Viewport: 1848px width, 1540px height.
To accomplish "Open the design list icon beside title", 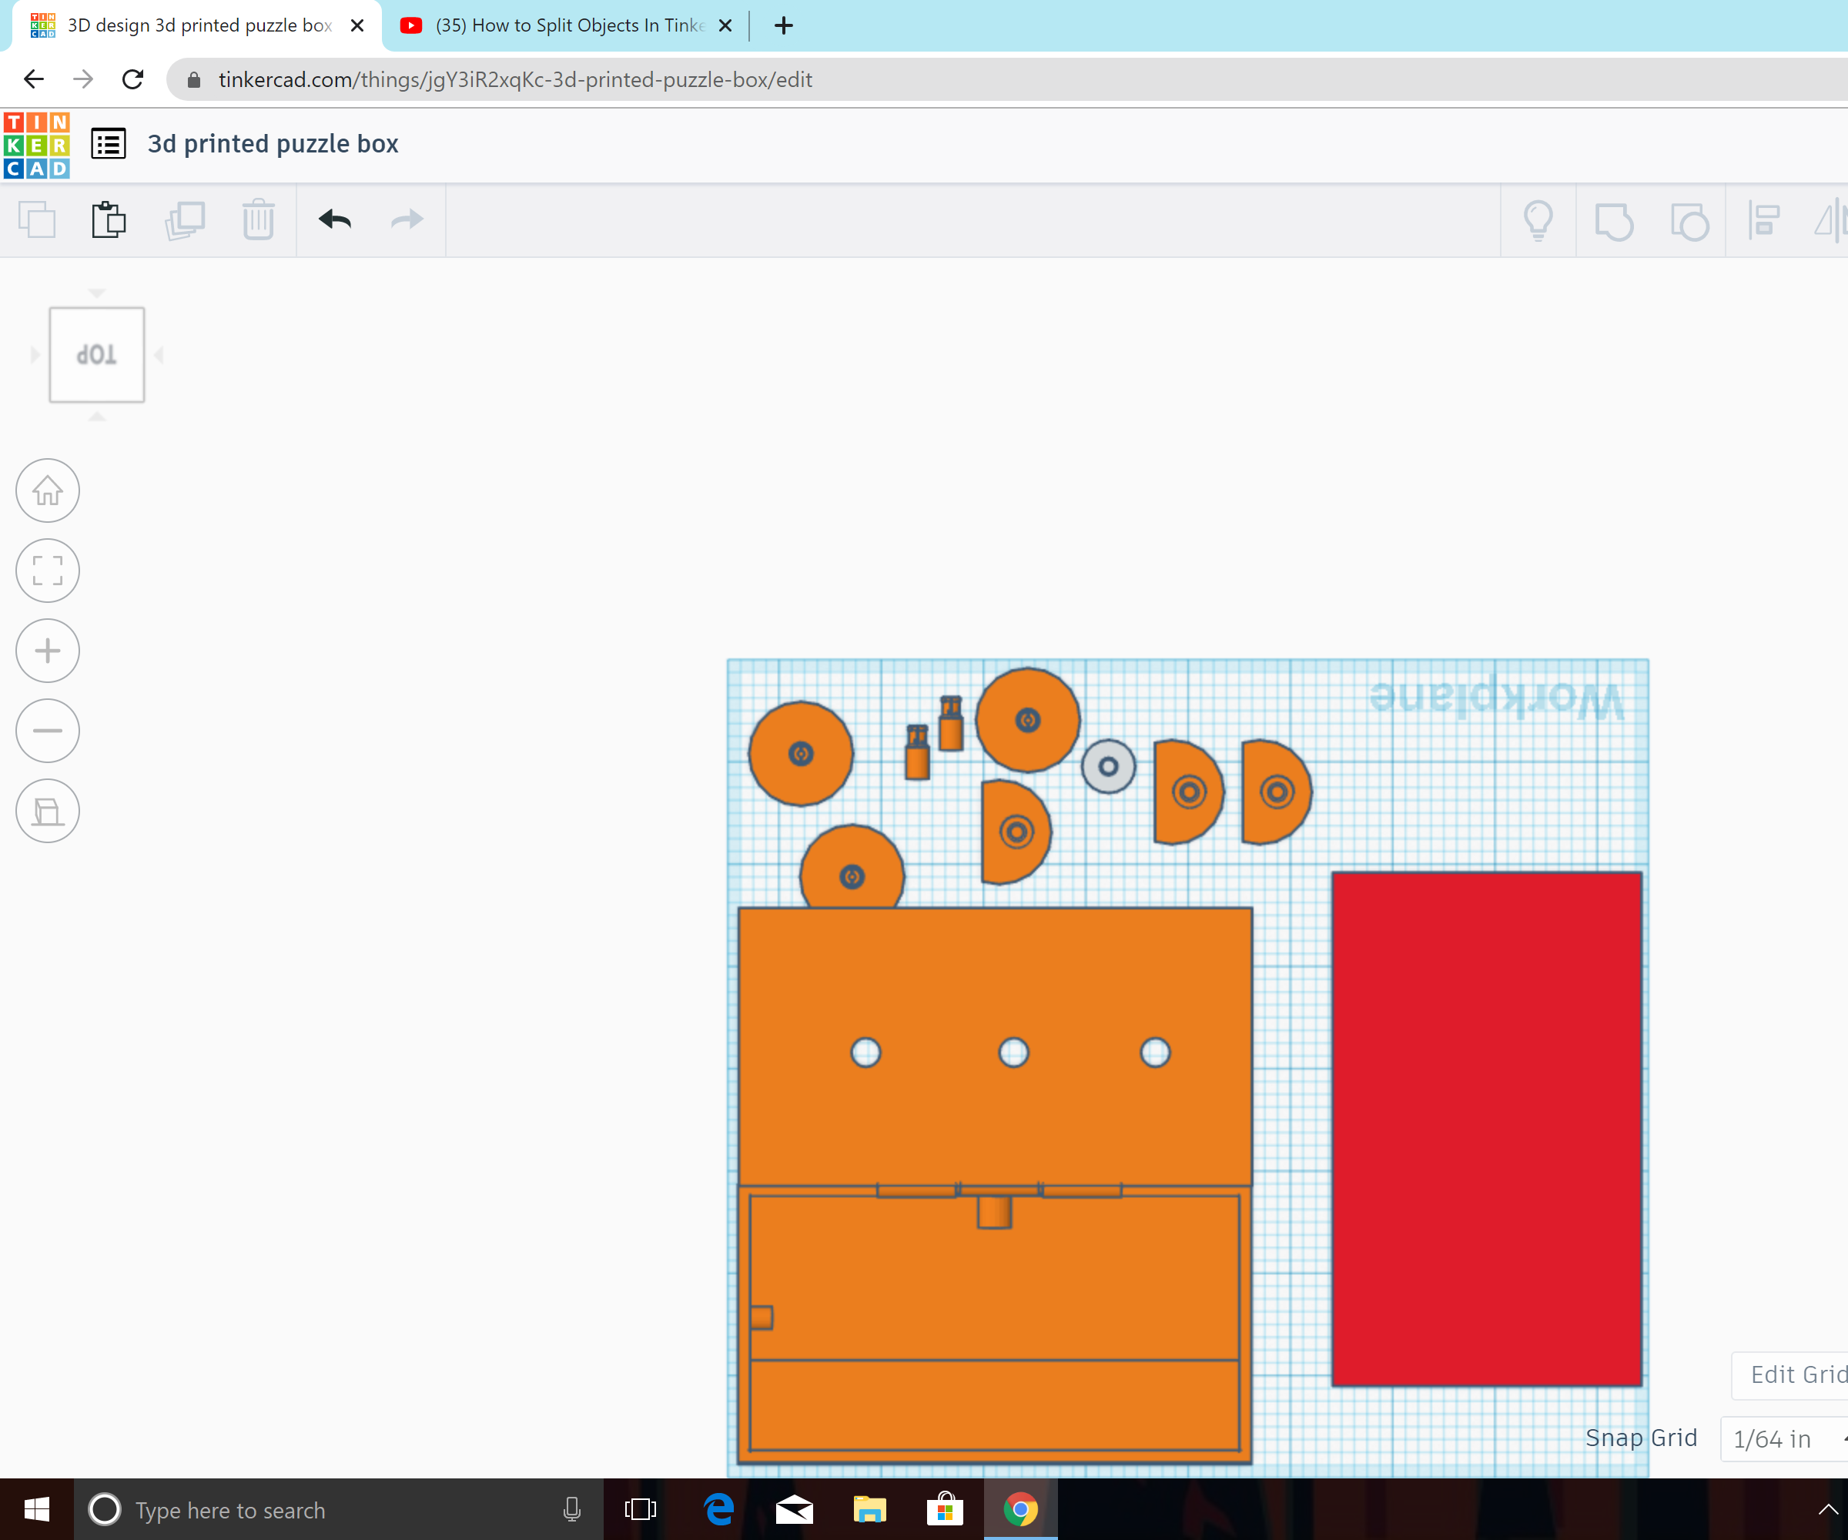I will (109, 143).
